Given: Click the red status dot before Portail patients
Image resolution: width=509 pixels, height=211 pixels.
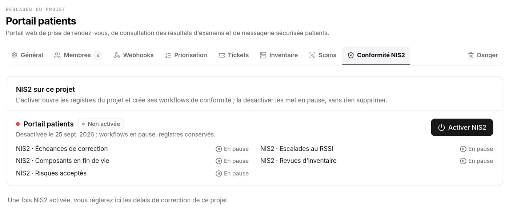Looking at the screenshot, I should click(x=18, y=124).
